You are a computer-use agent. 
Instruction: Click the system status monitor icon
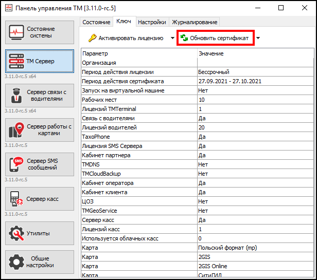(x=17, y=32)
